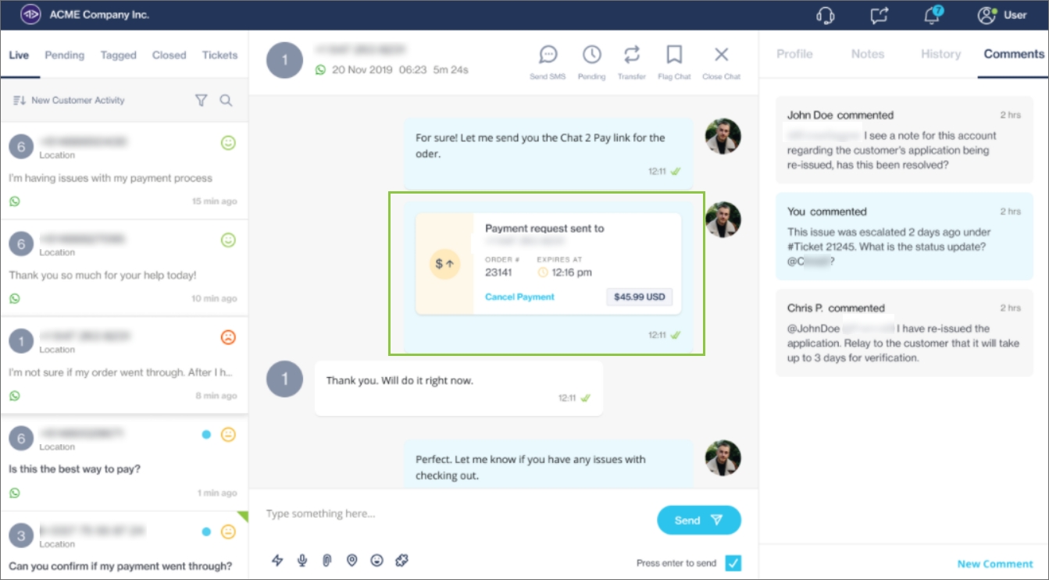Click the Send SMS icon

(x=548, y=55)
